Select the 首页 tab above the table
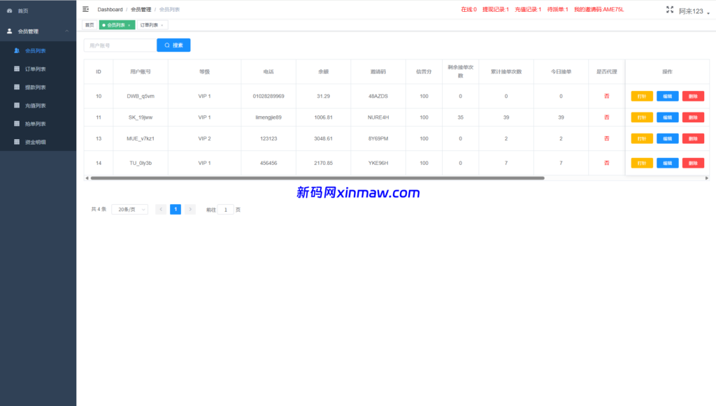 coord(89,24)
